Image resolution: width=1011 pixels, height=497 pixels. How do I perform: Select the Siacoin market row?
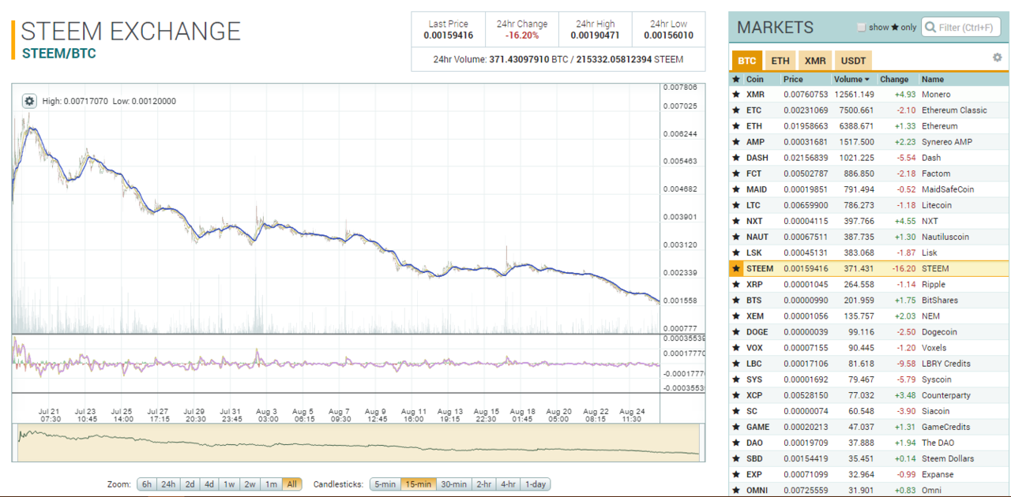tap(869, 411)
